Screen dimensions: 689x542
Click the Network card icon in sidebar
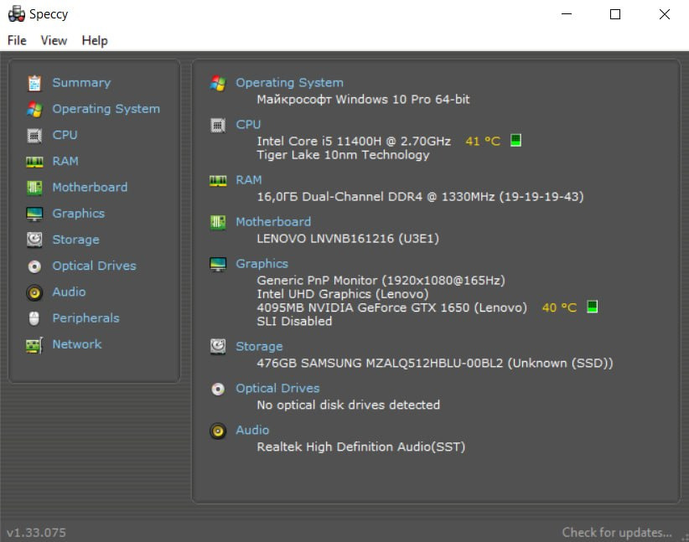click(x=34, y=344)
